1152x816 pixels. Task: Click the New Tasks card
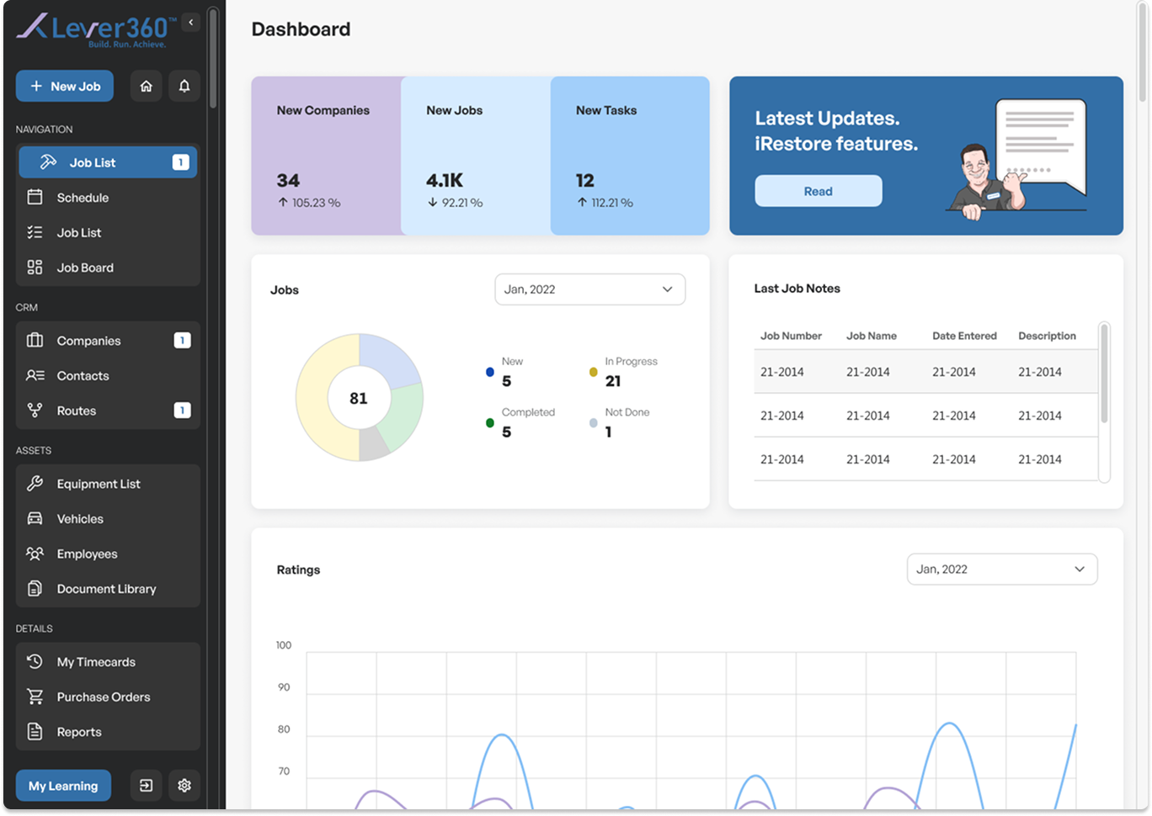[630, 156]
